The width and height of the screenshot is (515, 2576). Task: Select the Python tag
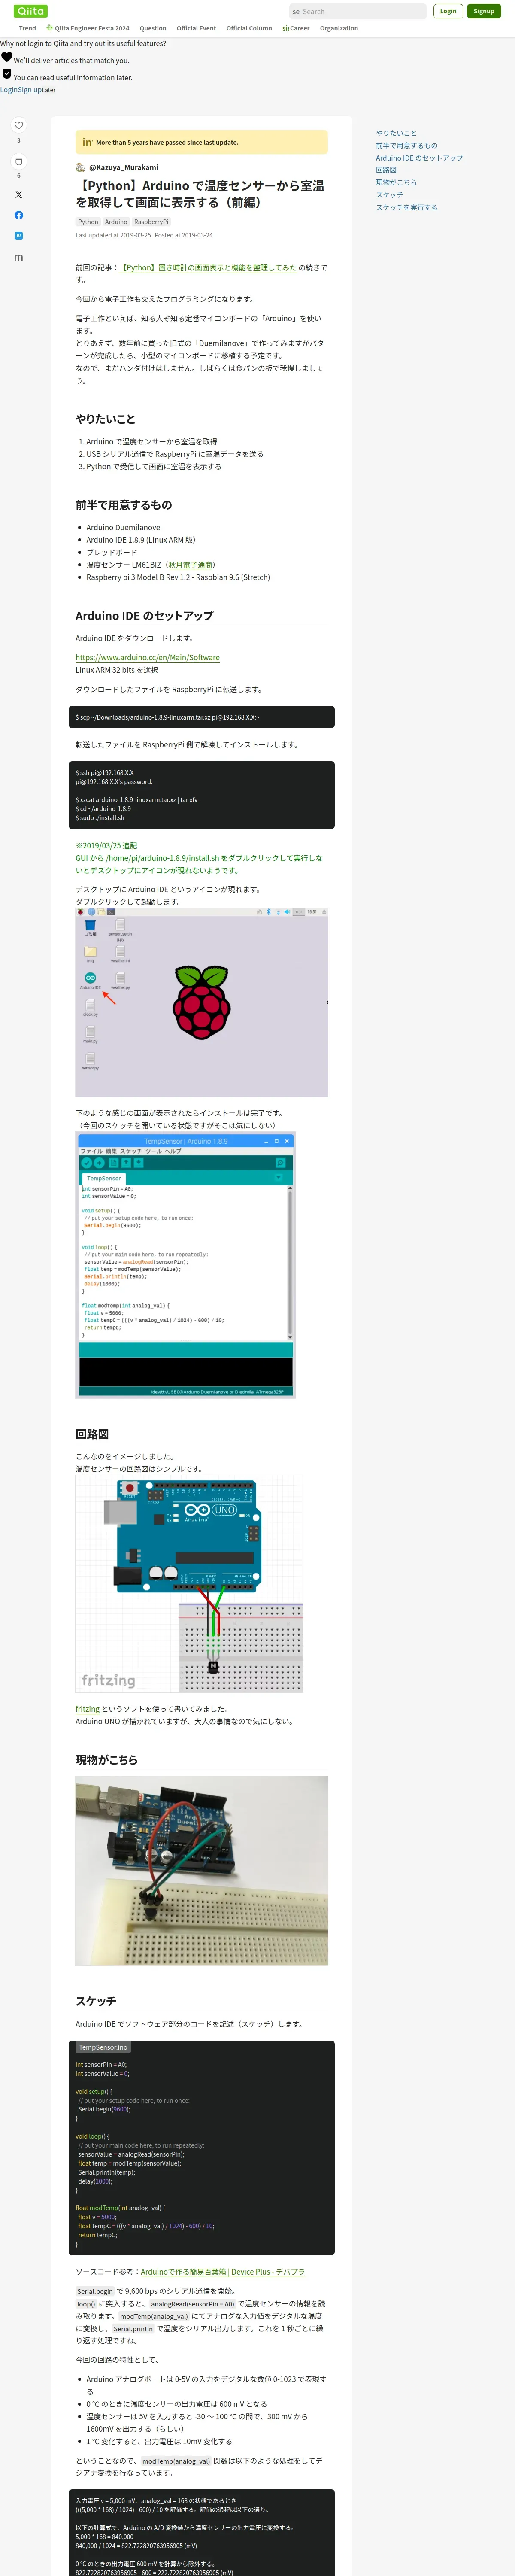[x=88, y=222]
